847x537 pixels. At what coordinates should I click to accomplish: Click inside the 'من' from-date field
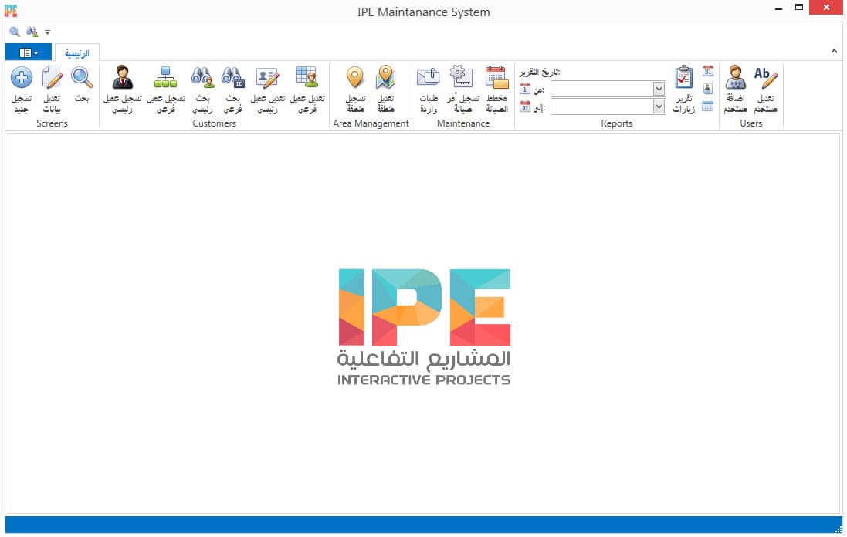(x=601, y=89)
